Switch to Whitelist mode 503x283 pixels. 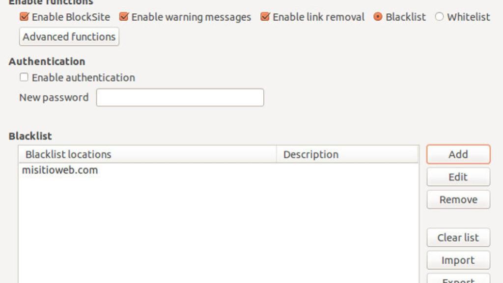point(439,17)
